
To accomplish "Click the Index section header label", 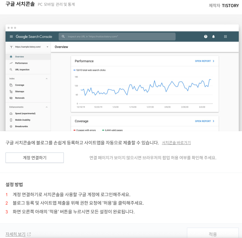I will 12,79.
